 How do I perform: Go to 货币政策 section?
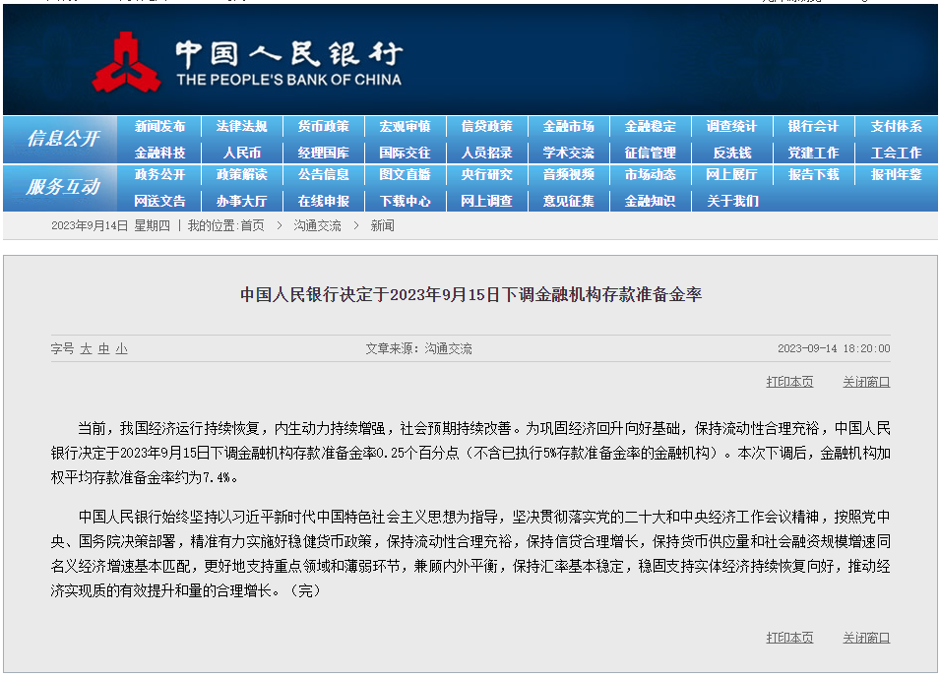[323, 126]
